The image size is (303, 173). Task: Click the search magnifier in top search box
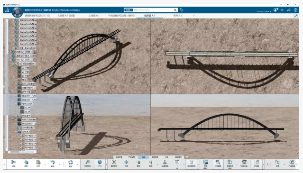175,10
